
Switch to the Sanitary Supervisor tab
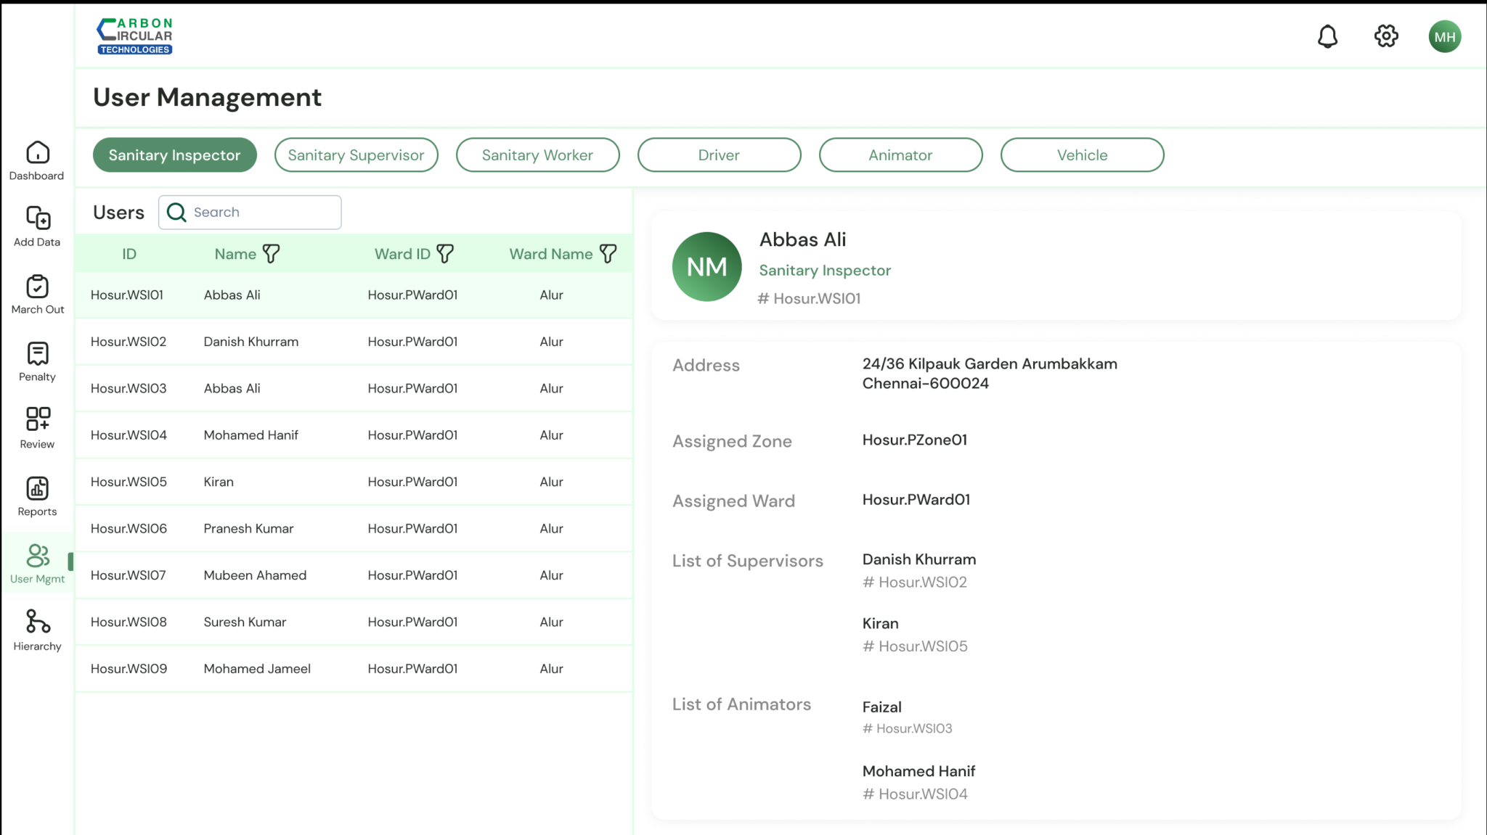click(x=356, y=155)
